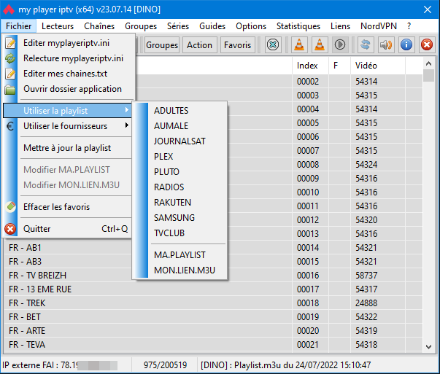Click the Relecture myplayeriptv.ini refresh icon
Image resolution: width=440 pixels, height=374 pixels.
10,58
